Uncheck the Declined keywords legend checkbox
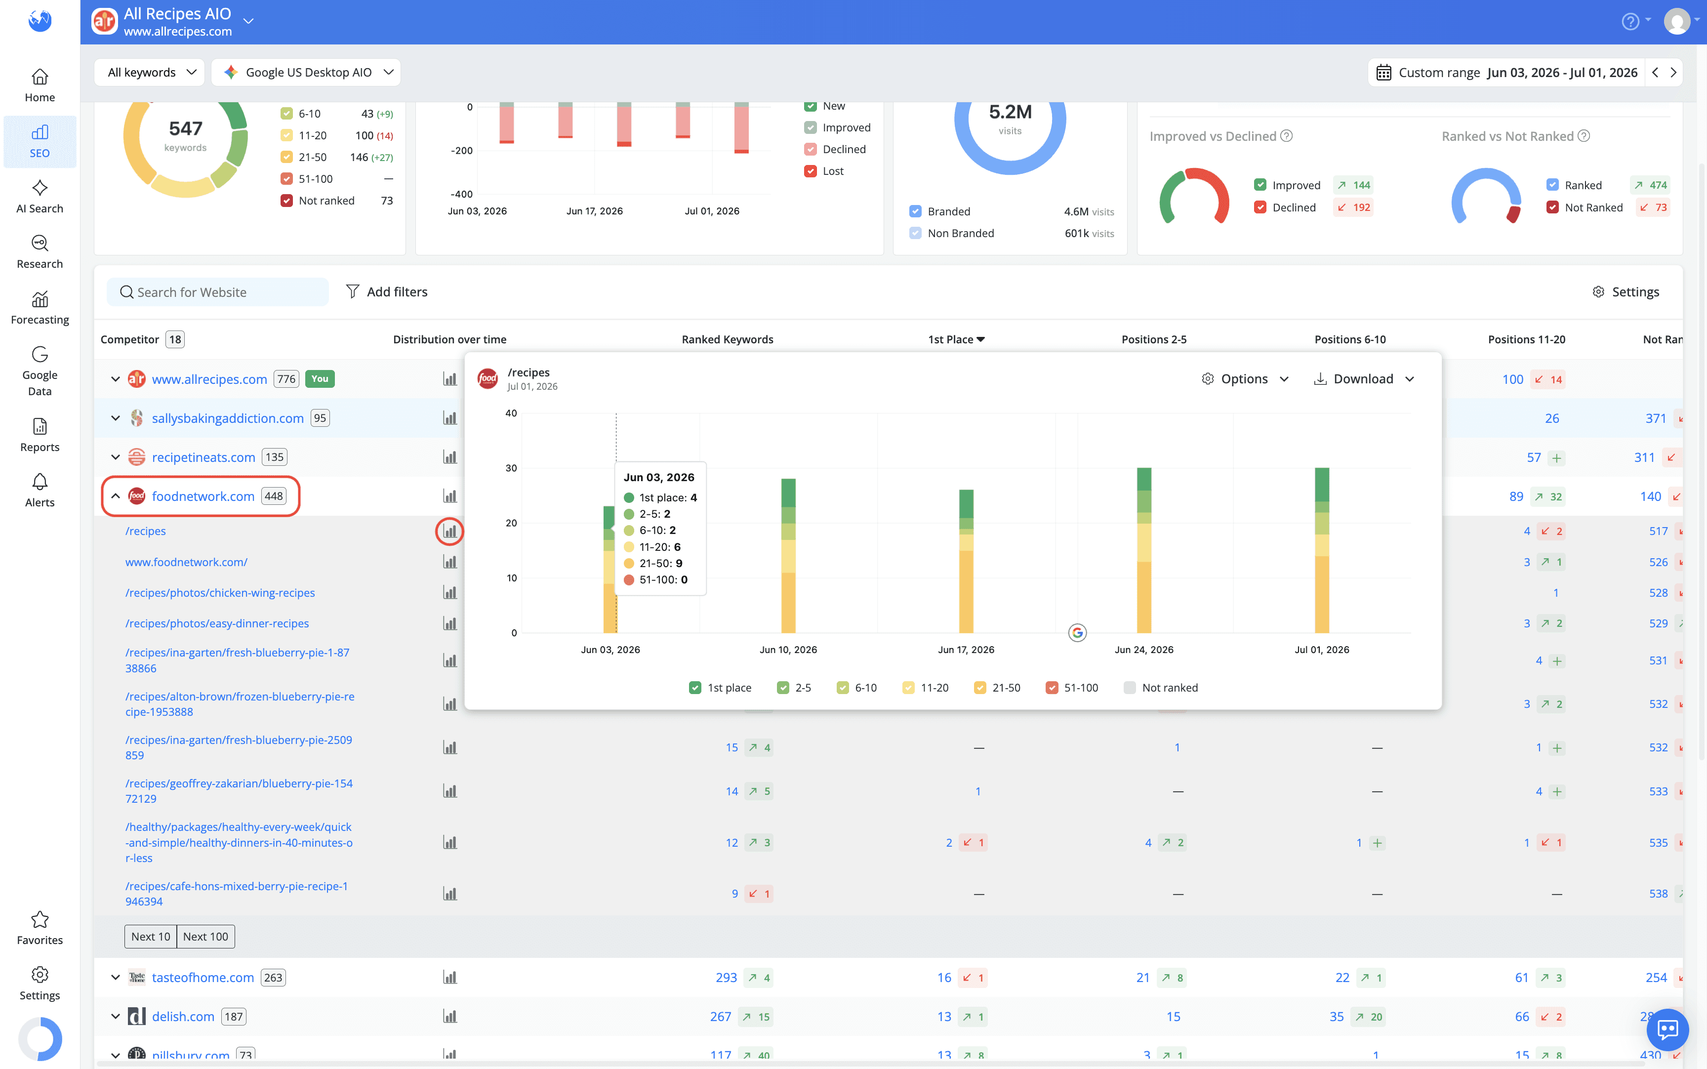 [810, 149]
